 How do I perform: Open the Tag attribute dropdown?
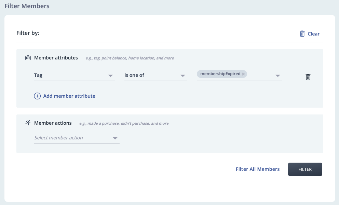point(74,75)
